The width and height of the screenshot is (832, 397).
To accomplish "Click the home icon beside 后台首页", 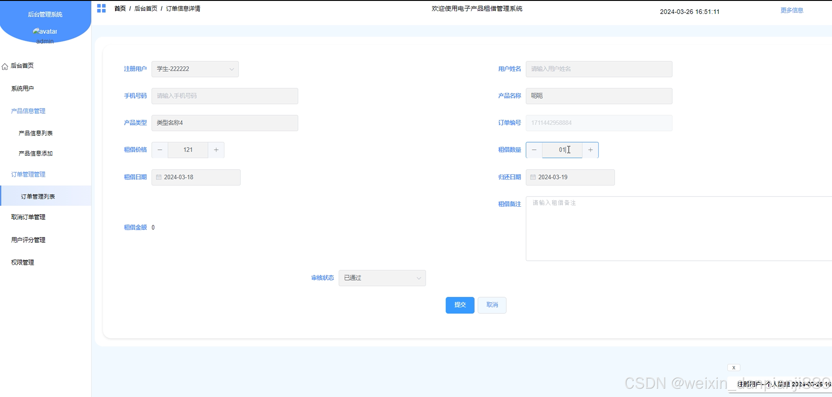I will pyautogui.click(x=5, y=66).
